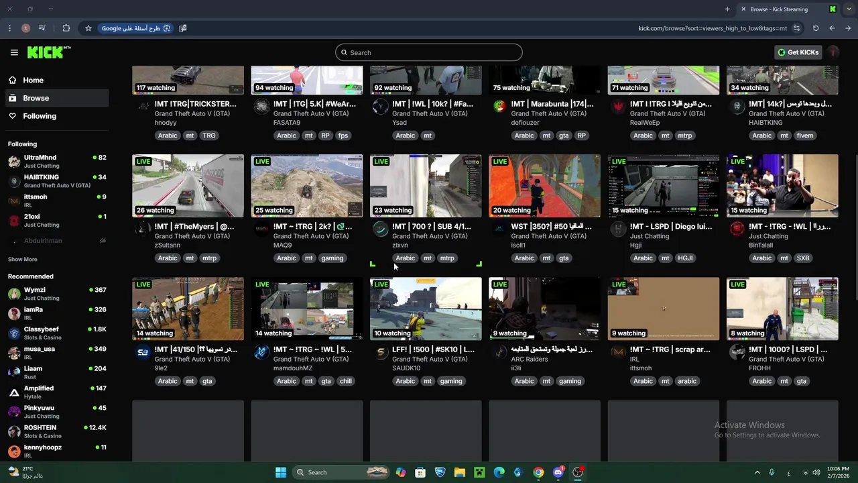Click the SXB tag under BinTalall stream

tap(803, 258)
